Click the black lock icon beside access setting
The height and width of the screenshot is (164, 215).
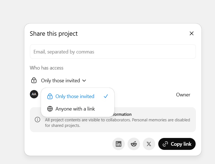(x=34, y=81)
